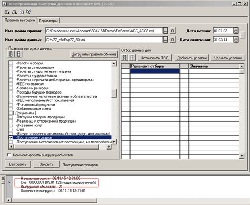
Task: Uncheck all export rules icon in left panel
Action: coord(18,54)
